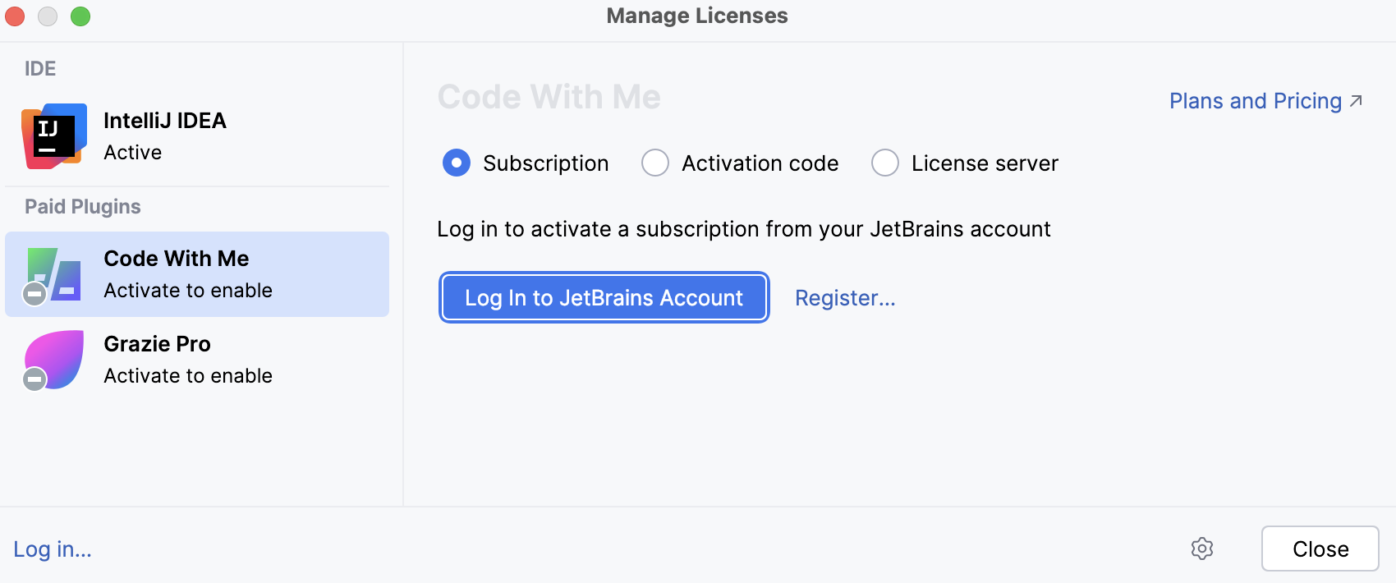The height and width of the screenshot is (583, 1396).
Task: Click the Code With Me inactive badge
Action: (34, 294)
